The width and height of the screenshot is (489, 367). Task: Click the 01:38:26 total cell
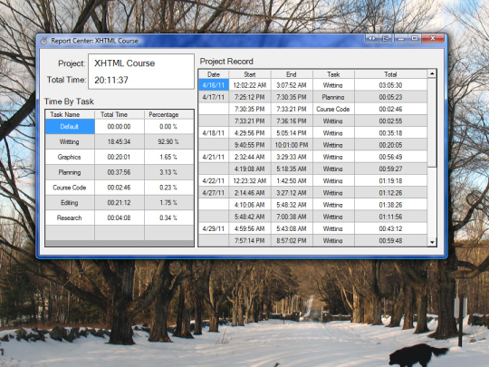[391, 205]
